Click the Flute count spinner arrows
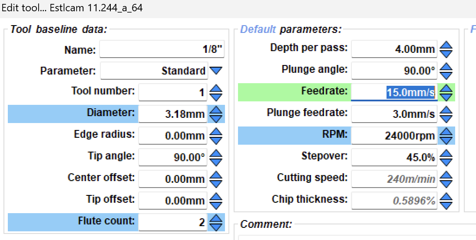476x240 pixels. coord(216,223)
